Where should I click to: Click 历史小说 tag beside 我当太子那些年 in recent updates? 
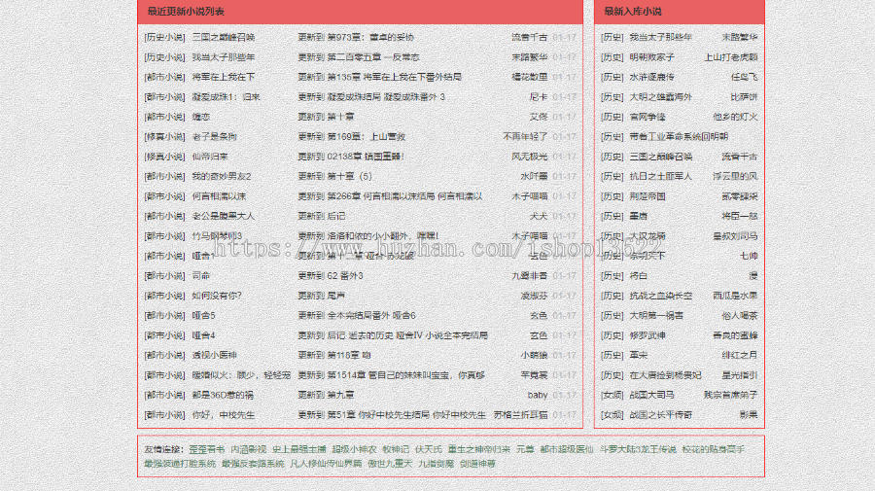[x=164, y=57]
